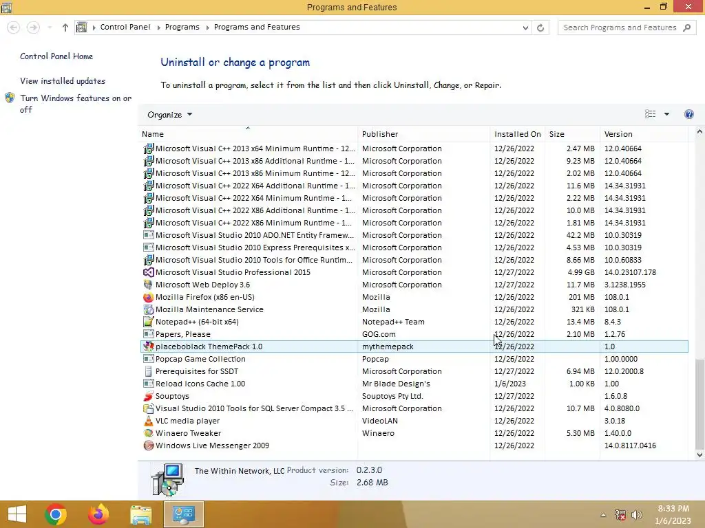
Task: Select the placeboblack ThemePack 1.0 icon
Action: coord(149,346)
